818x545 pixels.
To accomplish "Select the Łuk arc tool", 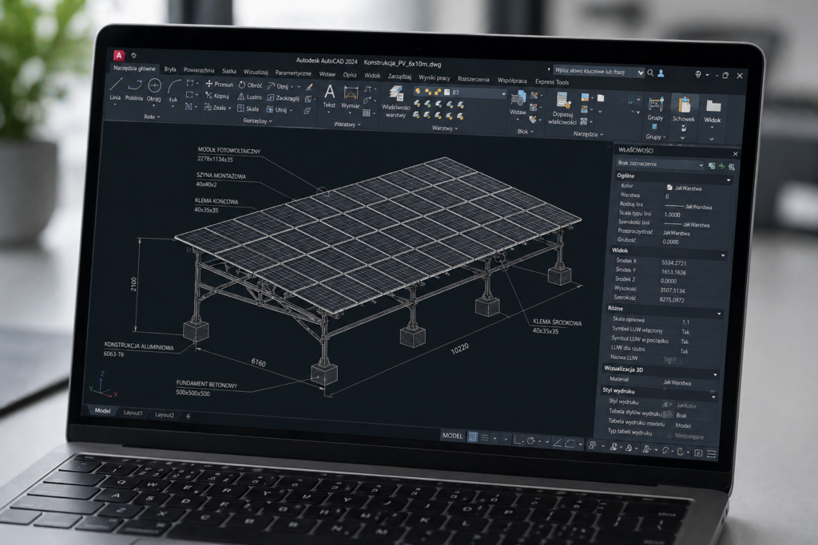I will [x=173, y=91].
